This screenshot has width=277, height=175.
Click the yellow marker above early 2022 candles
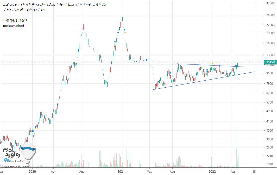pos(212,63)
